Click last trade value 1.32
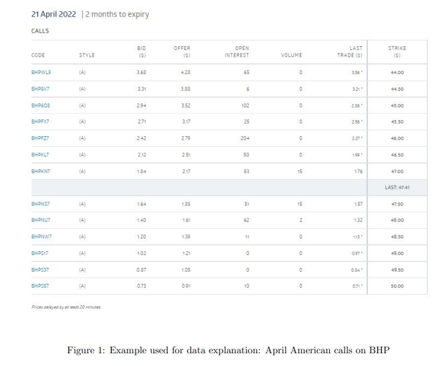 (359, 220)
